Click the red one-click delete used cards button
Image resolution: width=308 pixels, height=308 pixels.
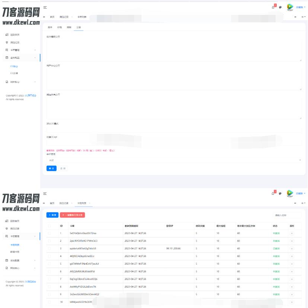coord(73,215)
